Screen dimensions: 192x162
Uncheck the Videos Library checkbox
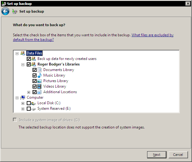[x=34, y=86]
